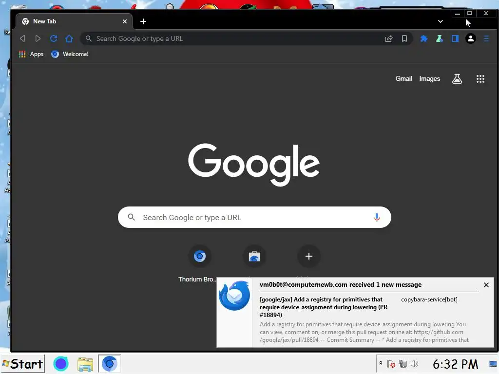The width and height of the screenshot is (499, 374).
Task: Click the magnifier icon in Google search box
Action: 132,217
